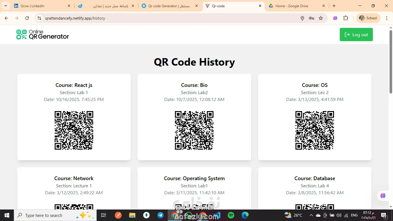Viewport: 393px width, 221px height.
Task: Click the React js course QR code
Action: point(74,130)
